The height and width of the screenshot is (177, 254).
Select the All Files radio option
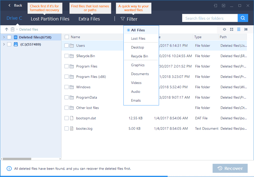pos(129,30)
